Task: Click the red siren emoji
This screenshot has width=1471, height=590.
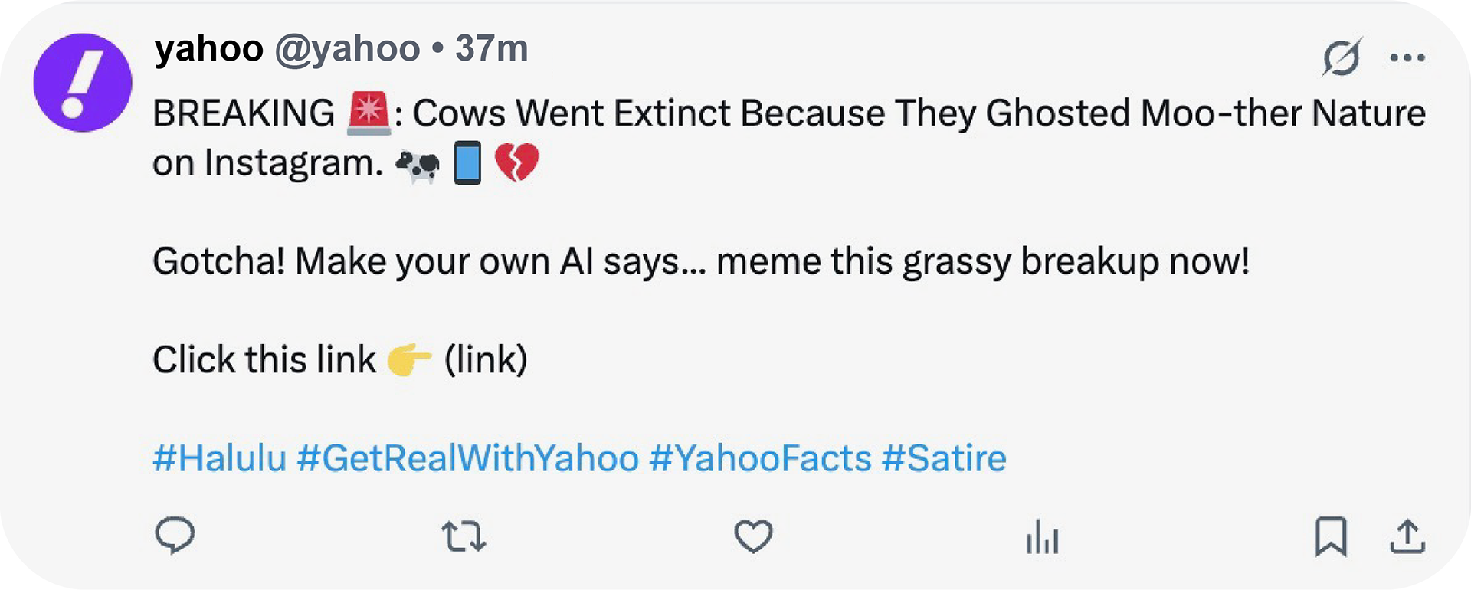Action: [369, 113]
